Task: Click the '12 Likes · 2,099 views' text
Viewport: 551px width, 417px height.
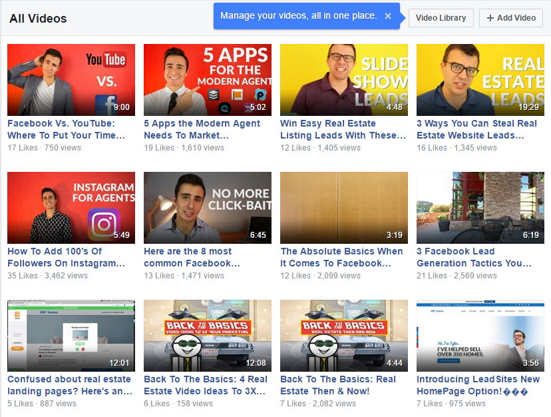Action: coord(320,276)
